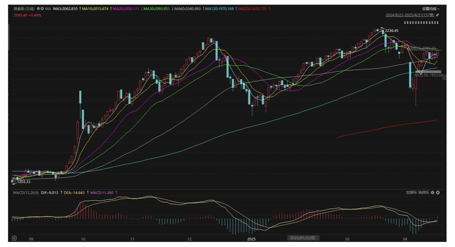Click the 2236.45 peak price marker

click(391, 31)
